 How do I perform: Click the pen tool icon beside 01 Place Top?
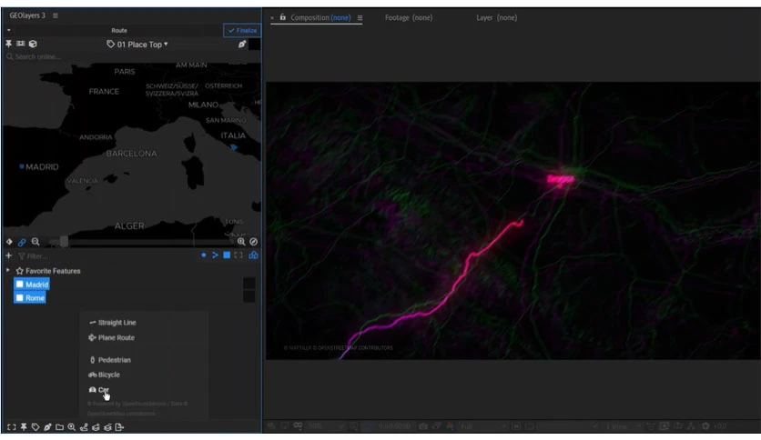pos(242,44)
